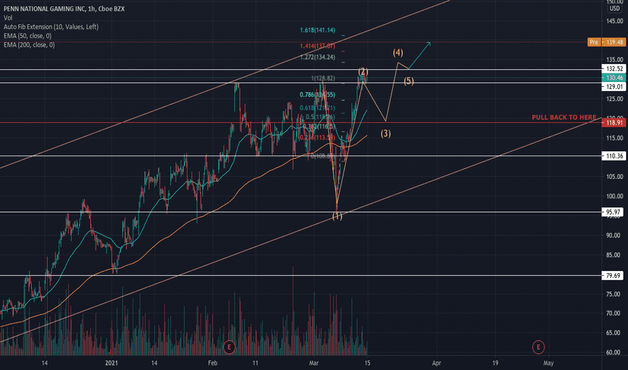Select the 1.618(141.14) fib extension label
Screen dimensions: 628x370
(x=317, y=30)
